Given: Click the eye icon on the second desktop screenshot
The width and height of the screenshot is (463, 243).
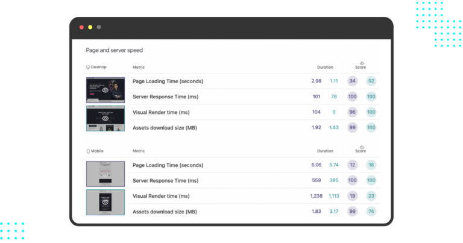Looking at the screenshot, I should (106, 119).
